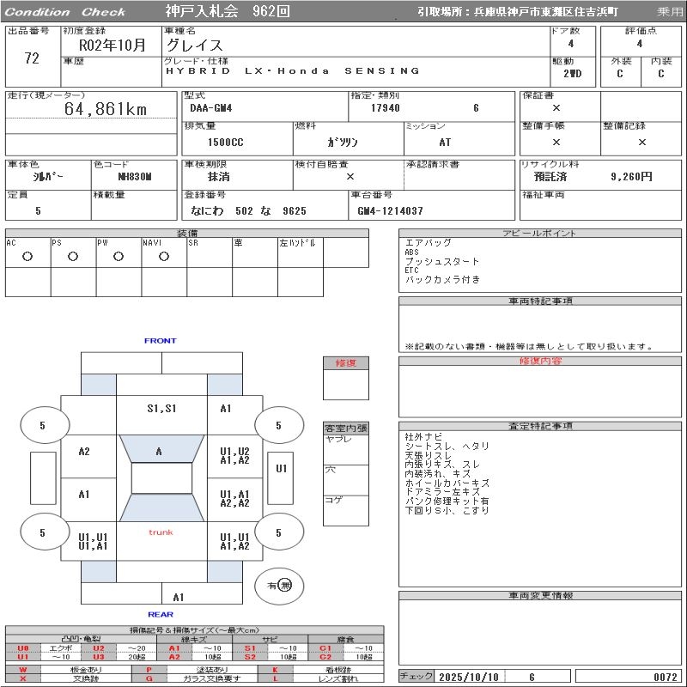The width and height of the screenshot is (687, 687).
Task: Click the コゲ row in 客室内張
Action: [x=346, y=510]
